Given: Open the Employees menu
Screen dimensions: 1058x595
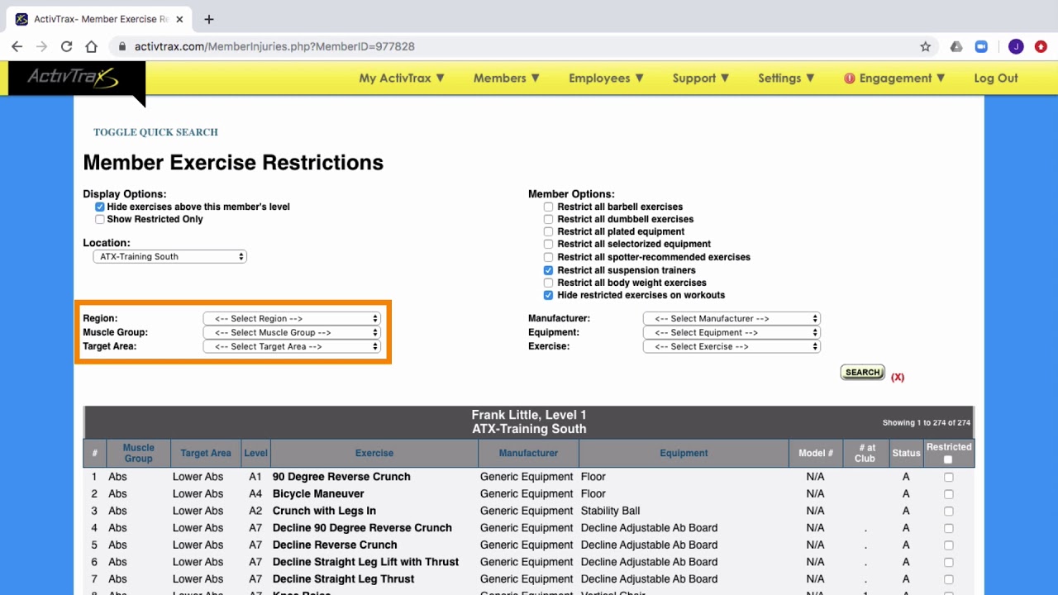Looking at the screenshot, I should [606, 78].
